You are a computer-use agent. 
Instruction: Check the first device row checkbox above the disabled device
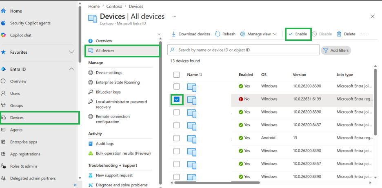tap(177, 86)
